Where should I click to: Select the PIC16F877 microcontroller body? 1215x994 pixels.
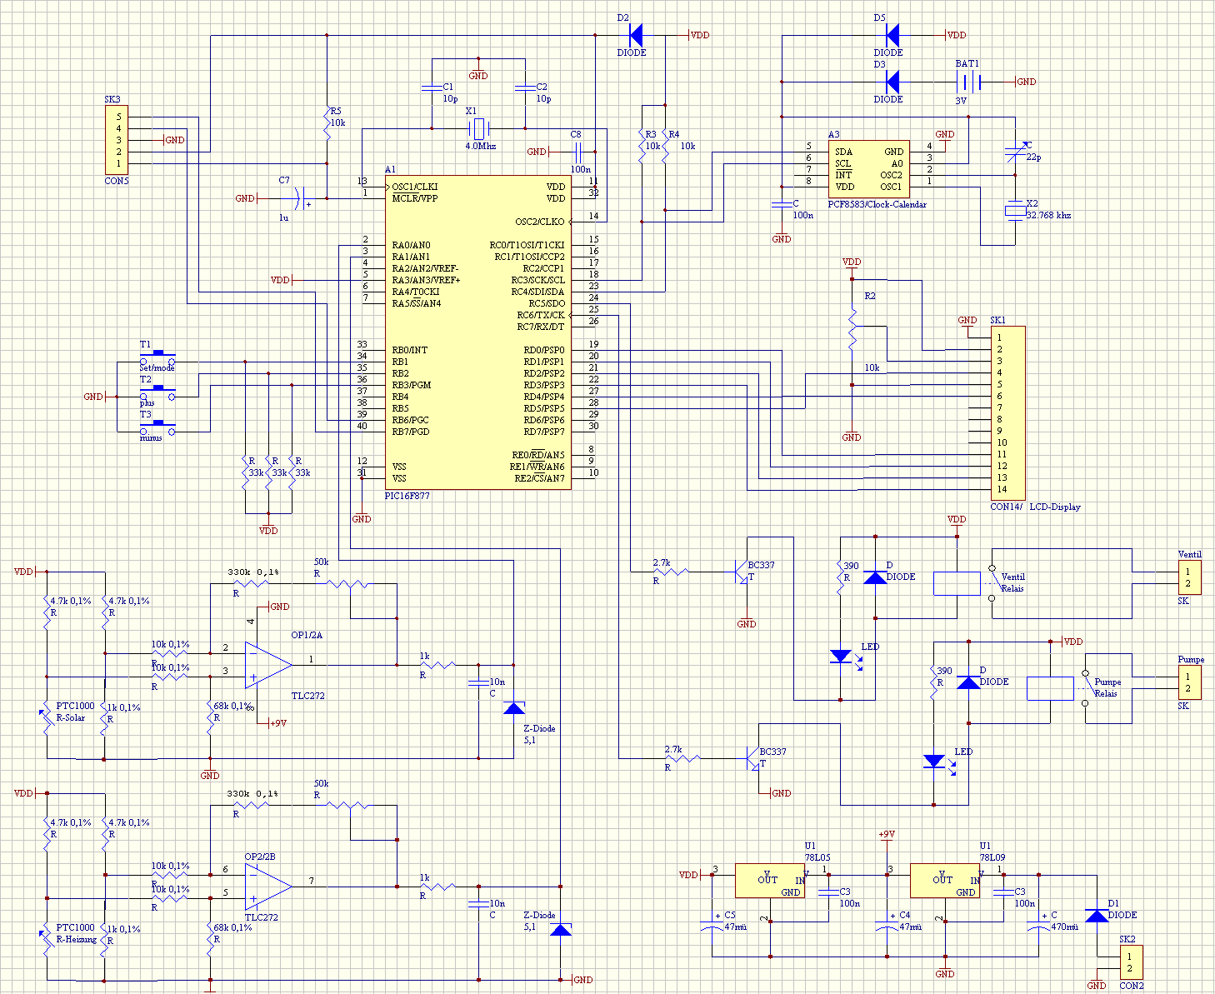pyautogui.click(x=478, y=332)
